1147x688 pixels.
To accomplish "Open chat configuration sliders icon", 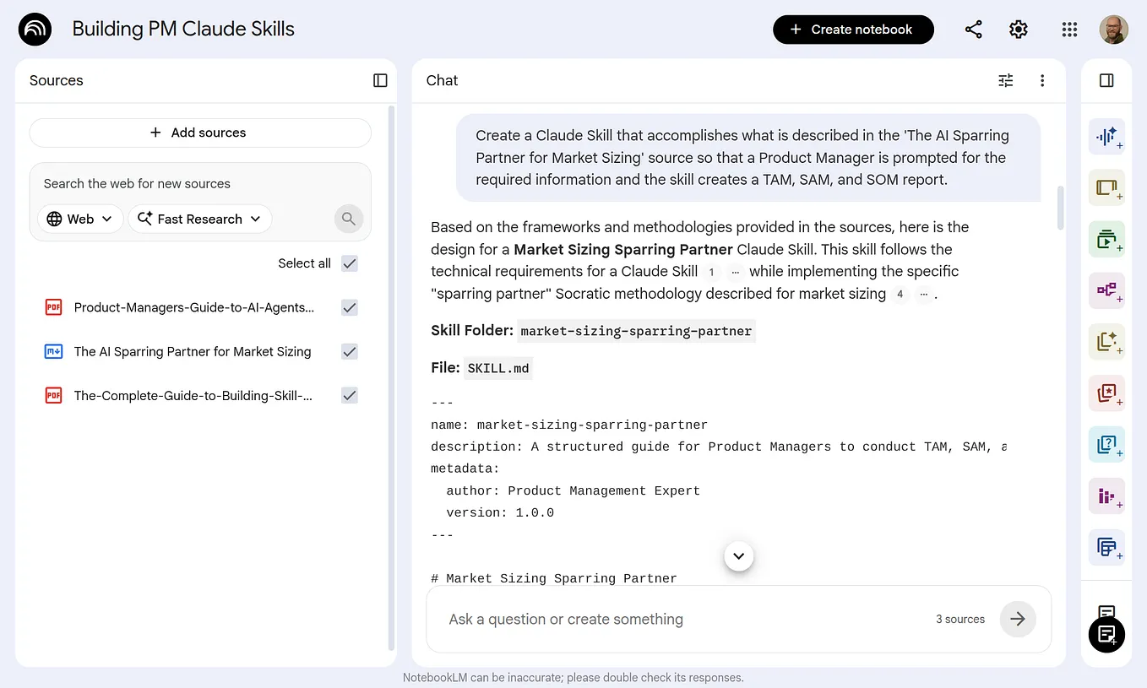I will coord(1005,80).
